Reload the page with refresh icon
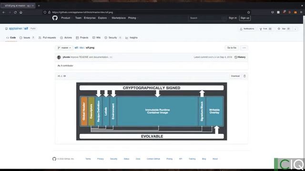305x171 pixels. [15, 12]
